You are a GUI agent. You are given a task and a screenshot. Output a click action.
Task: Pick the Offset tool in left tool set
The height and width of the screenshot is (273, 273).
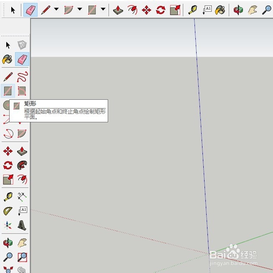point(22,179)
